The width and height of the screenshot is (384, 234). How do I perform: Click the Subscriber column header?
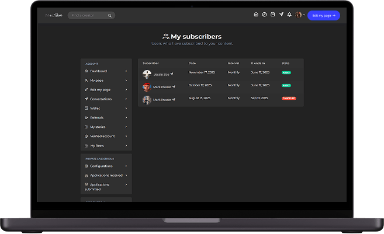[151, 63]
